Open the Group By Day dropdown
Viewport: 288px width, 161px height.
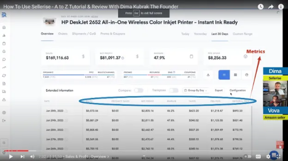pos(196,90)
